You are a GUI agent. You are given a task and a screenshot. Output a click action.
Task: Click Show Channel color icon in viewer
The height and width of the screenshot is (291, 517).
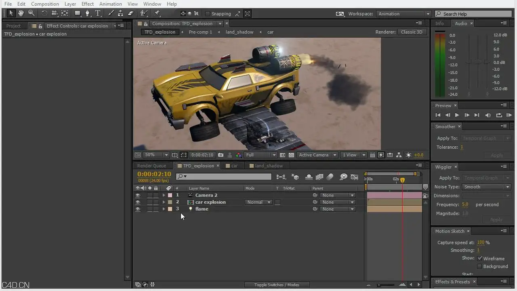coord(239,155)
